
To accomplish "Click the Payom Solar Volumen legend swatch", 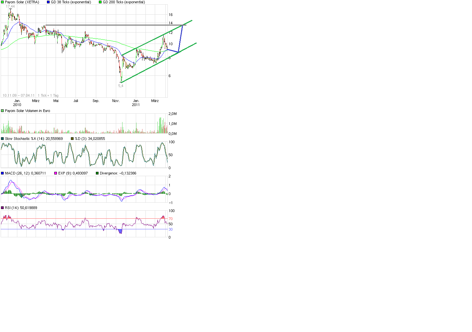I will point(2,111).
